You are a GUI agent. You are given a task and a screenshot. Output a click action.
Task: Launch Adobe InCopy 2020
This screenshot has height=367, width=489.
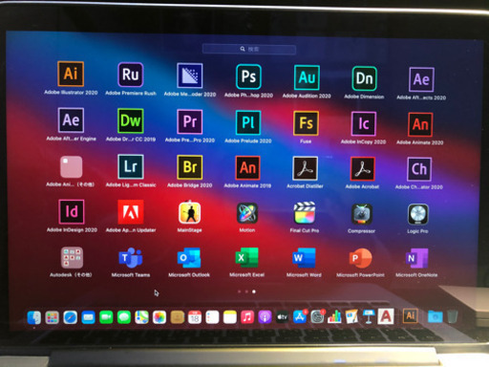pos(364,123)
